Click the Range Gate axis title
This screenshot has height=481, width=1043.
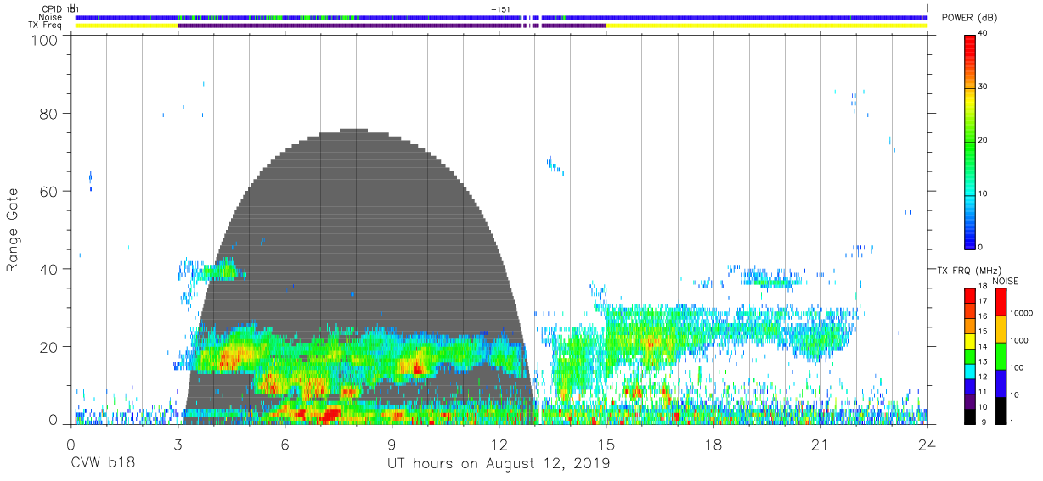12,231
